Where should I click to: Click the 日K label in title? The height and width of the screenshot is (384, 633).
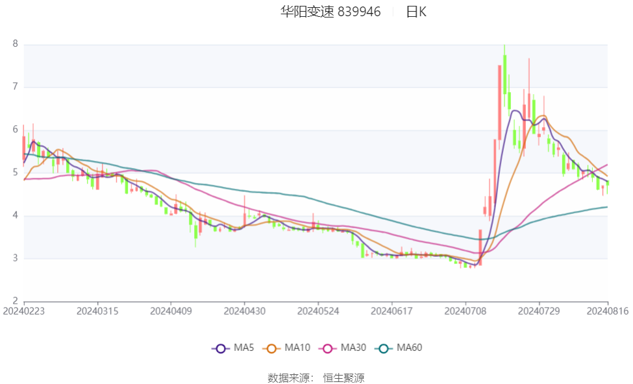click(416, 12)
